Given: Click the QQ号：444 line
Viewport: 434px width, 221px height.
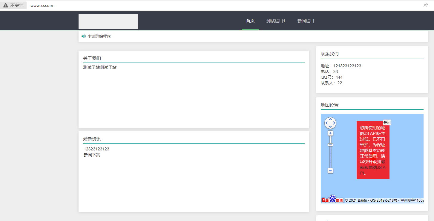Looking at the screenshot, I should point(332,77).
